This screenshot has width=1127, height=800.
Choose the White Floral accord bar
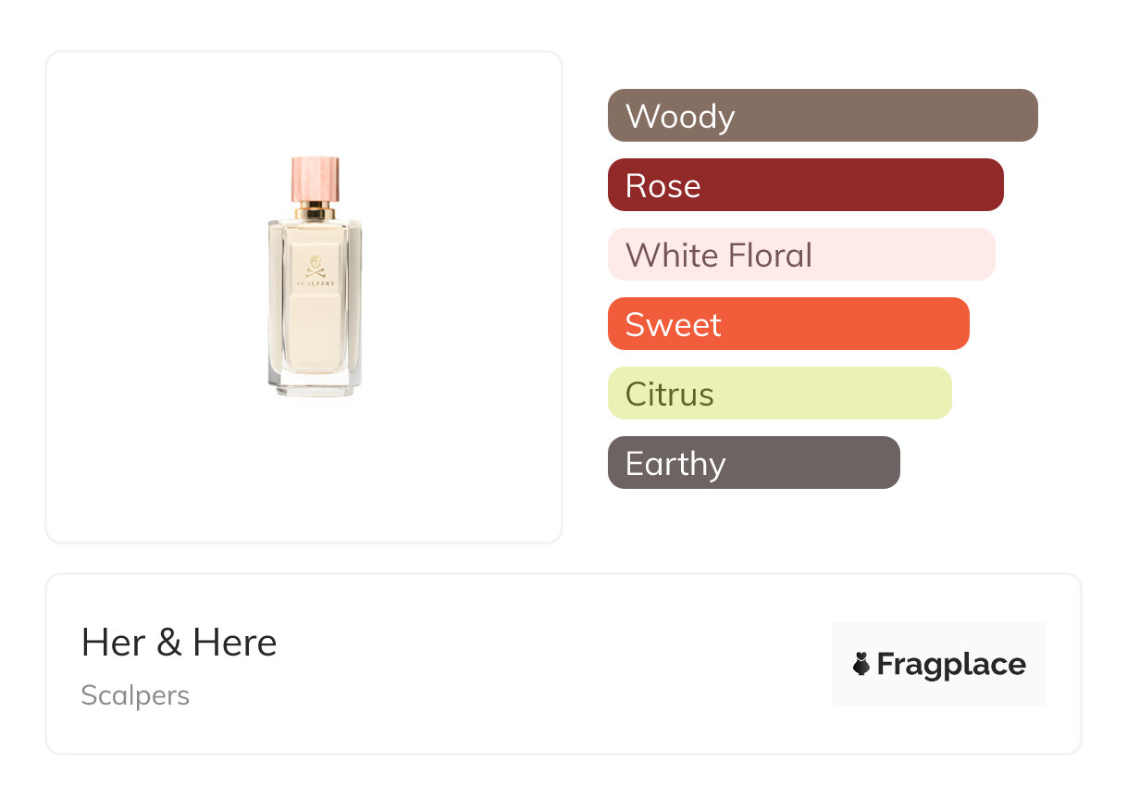[800, 255]
